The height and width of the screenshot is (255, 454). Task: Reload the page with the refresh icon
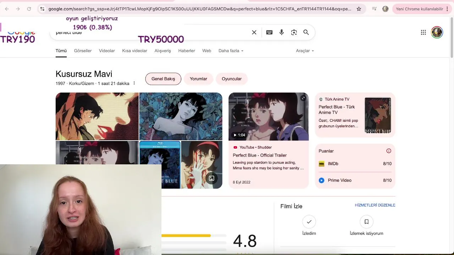[x=29, y=9]
